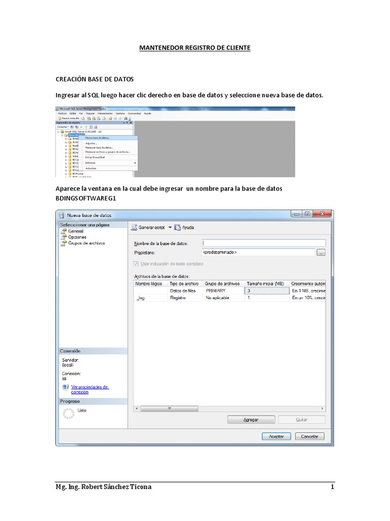390x521 pixels.
Task: Select the No aplicable cell
Action: [x=223, y=298]
